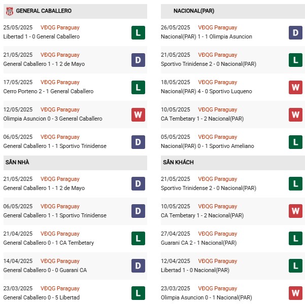
Task: Open VĐQG Paraguay link dated 25/05/2025
Action: (60, 27)
